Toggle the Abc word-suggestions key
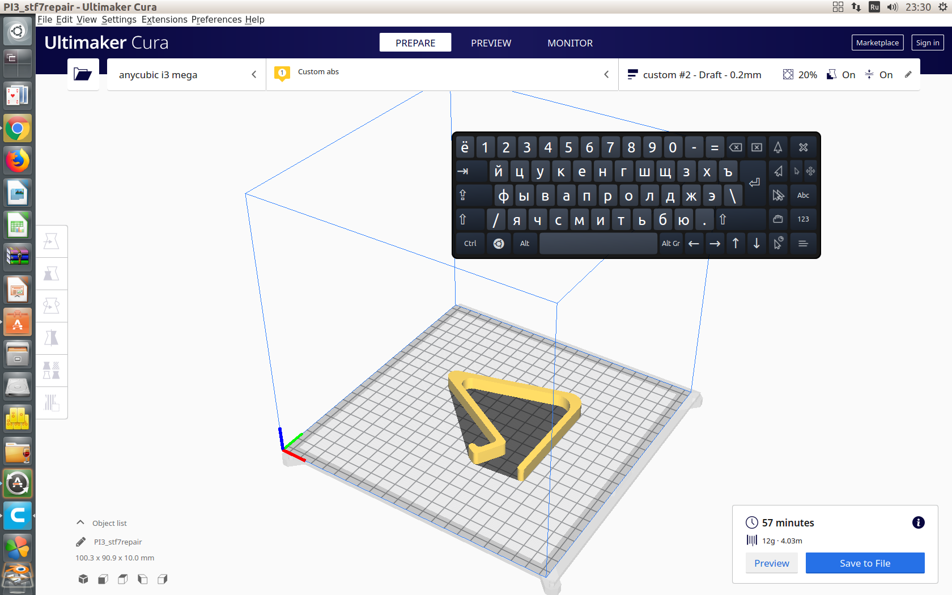952x595 pixels. click(803, 195)
